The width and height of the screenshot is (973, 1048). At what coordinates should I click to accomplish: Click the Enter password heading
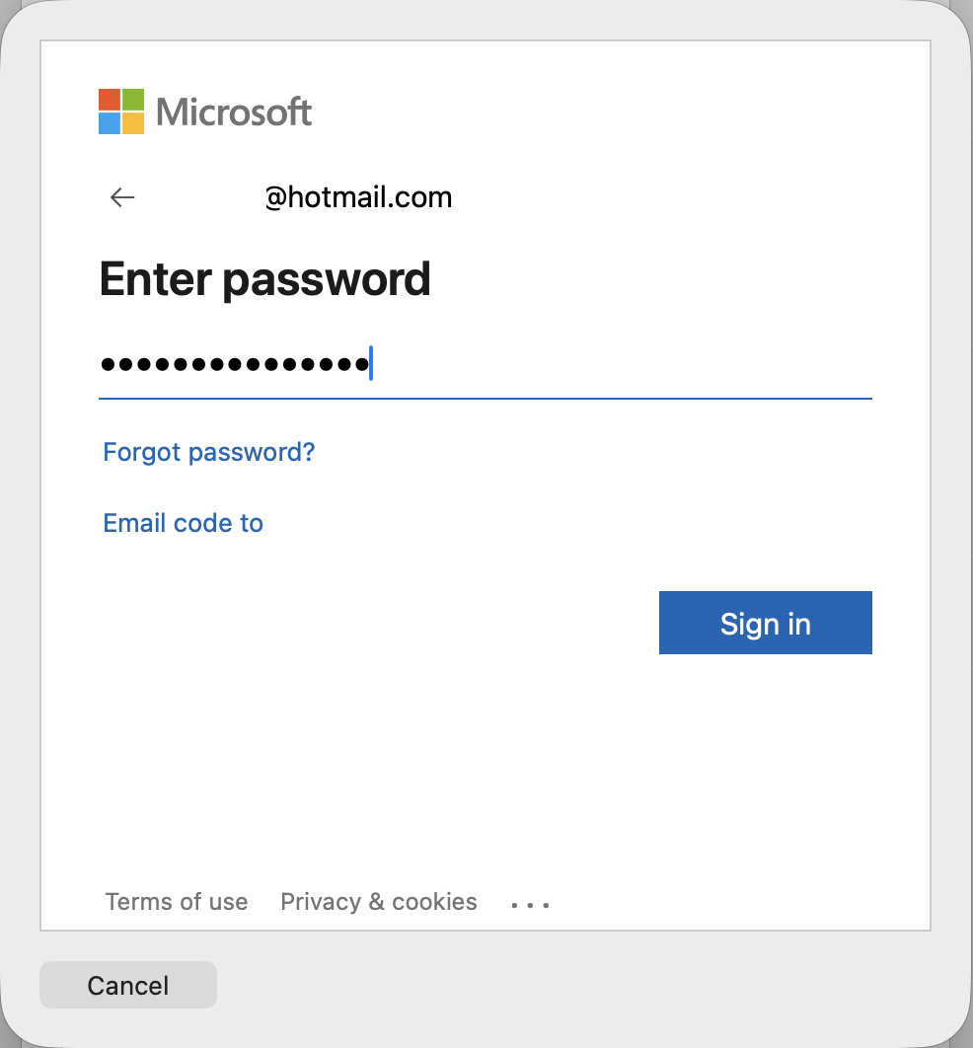tap(264, 279)
